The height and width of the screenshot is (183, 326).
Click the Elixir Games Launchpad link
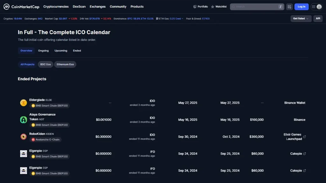pos(293,137)
